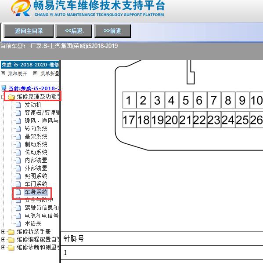Open the 外部装置 page
The image size is (263, 263).
[x=36, y=168]
